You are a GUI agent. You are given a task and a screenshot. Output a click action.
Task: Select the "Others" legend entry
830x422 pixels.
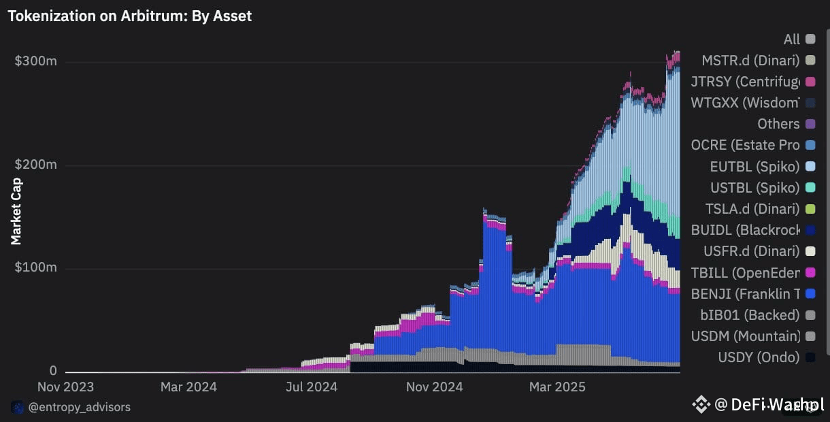point(786,124)
